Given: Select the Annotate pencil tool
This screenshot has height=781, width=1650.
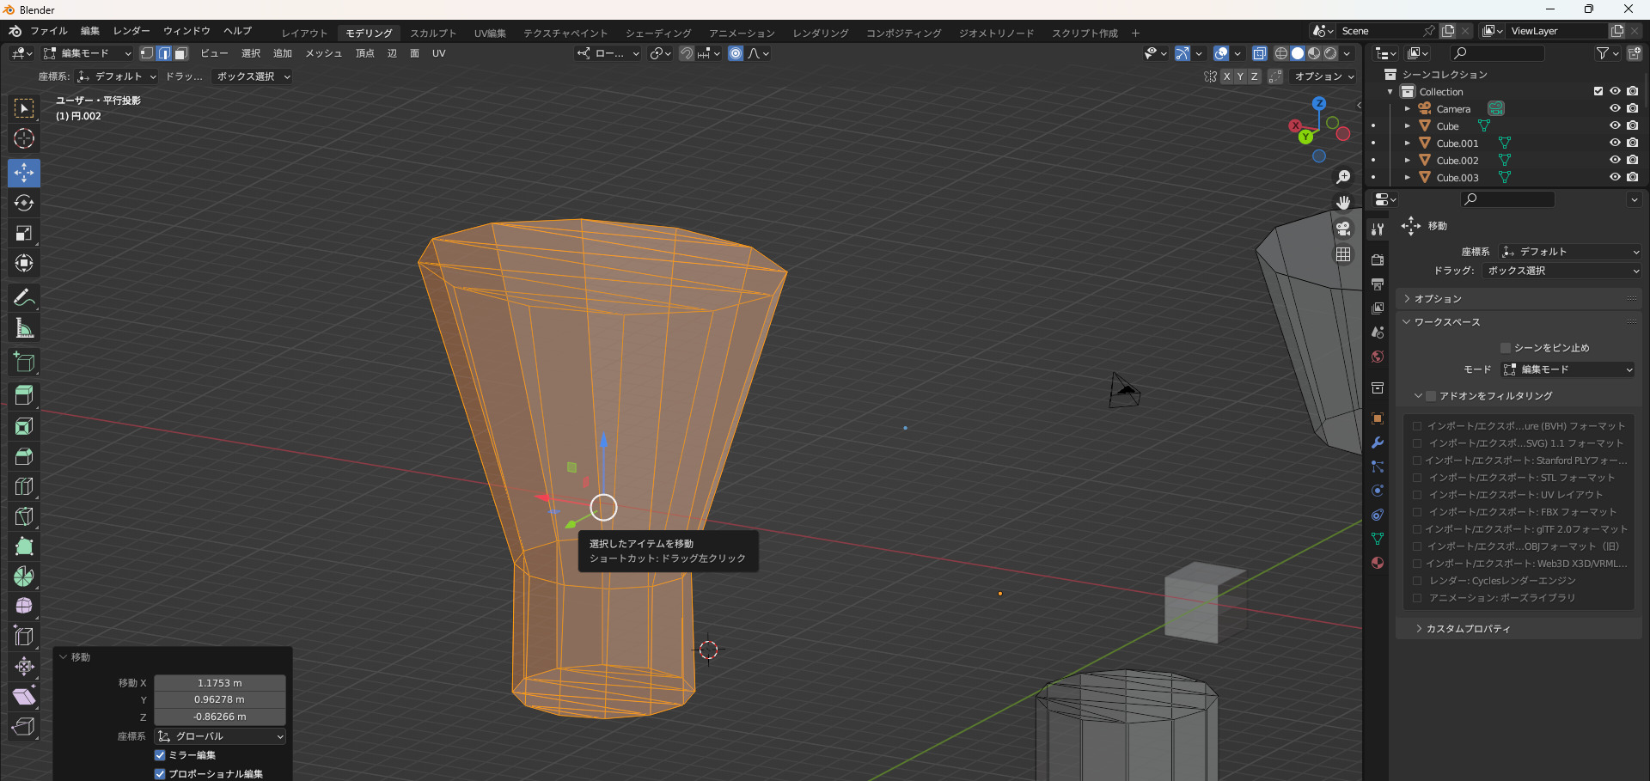Looking at the screenshot, I should 24,297.
